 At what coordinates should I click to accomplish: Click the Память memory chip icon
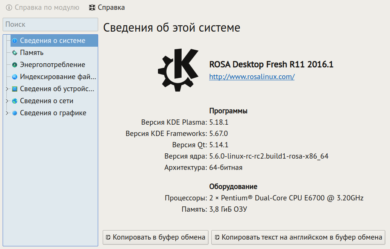15,53
